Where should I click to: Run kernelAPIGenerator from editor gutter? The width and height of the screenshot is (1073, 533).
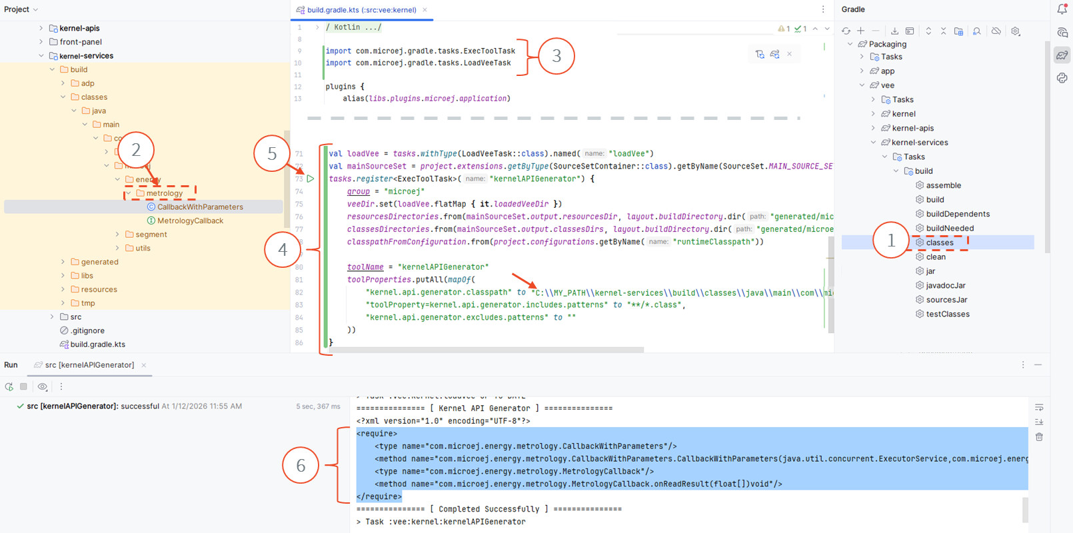pos(311,179)
